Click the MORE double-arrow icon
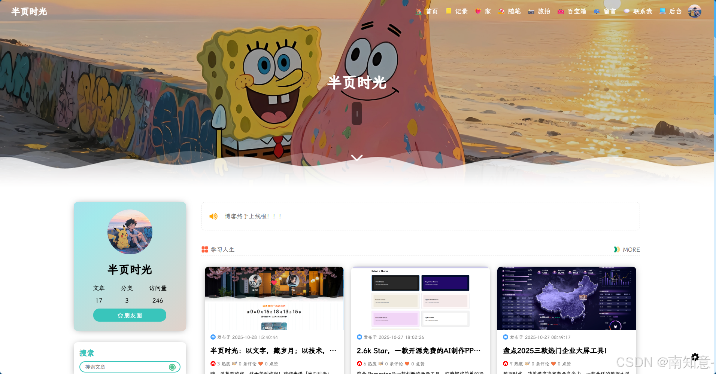 tap(617, 249)
